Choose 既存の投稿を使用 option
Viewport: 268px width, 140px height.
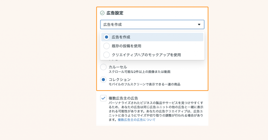pos(152,46)
